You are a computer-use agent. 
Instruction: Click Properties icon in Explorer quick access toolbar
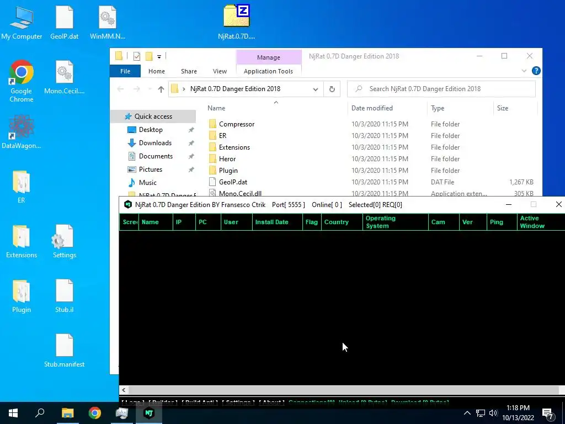[x=137, y=56]
